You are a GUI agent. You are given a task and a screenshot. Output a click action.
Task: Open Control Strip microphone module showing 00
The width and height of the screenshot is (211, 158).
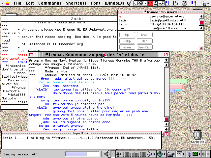click(194, 154)
